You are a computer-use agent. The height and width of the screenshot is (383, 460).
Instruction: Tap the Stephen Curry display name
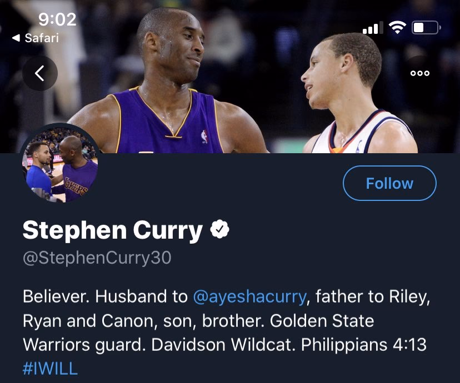(112, 230)
